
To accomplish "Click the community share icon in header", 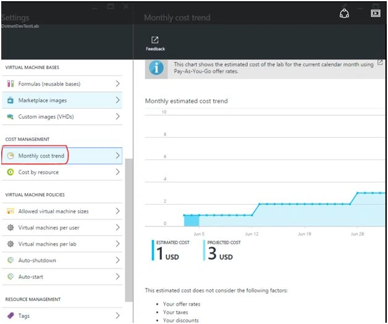I will [x=344, y=13].
